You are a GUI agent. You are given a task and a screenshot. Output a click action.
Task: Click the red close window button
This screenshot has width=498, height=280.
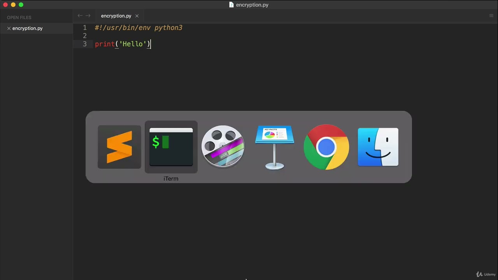pos(5,5)
